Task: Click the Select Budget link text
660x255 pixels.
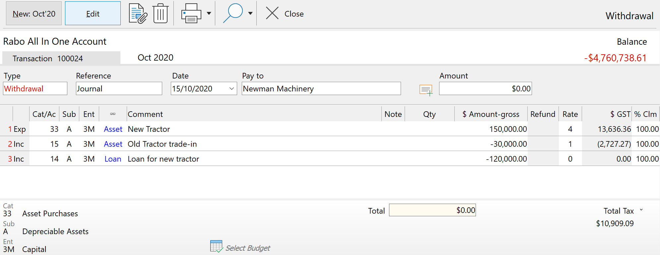Action: coord(248,248)
